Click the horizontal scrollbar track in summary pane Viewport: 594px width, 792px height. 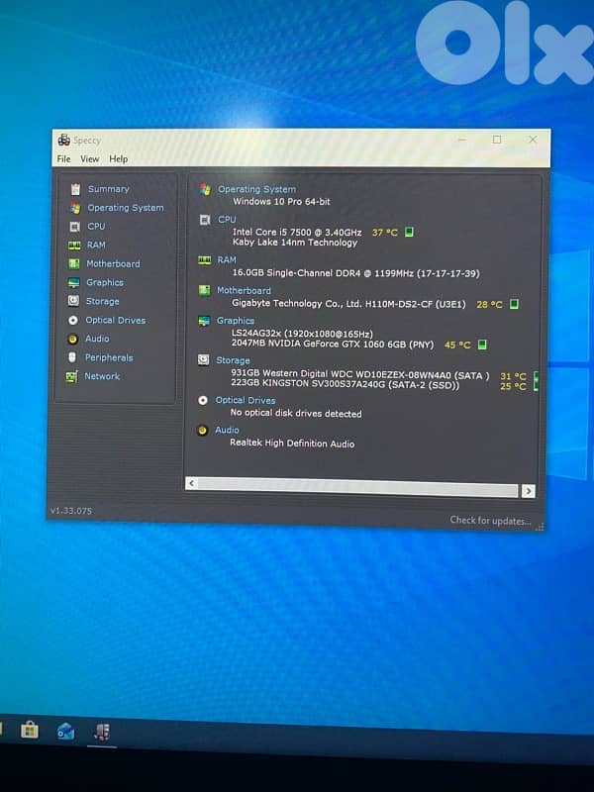point(357,487)
